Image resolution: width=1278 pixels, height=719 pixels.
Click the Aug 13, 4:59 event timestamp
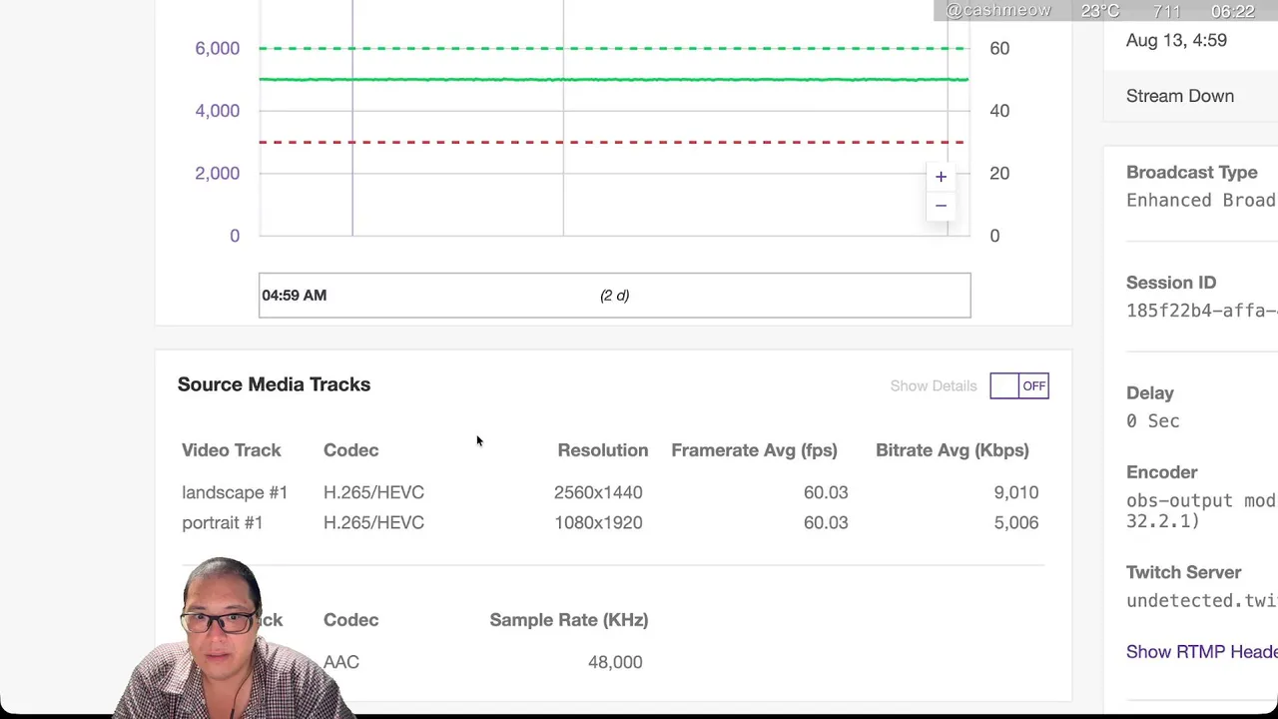(x=1176, y=40)
